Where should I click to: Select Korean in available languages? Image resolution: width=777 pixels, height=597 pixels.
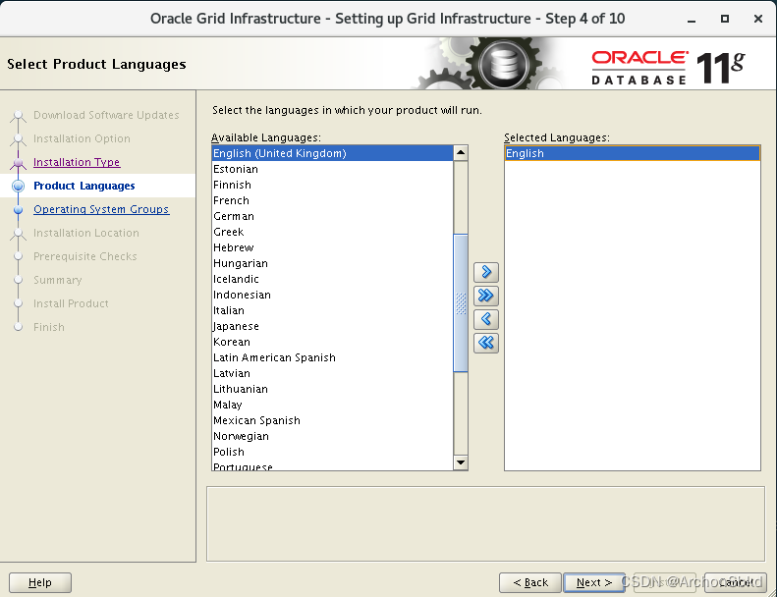[332, 342]
